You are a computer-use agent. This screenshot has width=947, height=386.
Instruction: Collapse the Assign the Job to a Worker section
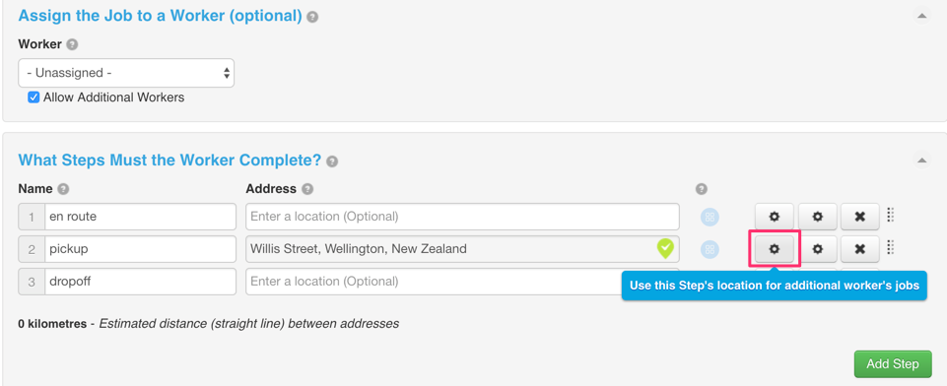pos(921,16)
